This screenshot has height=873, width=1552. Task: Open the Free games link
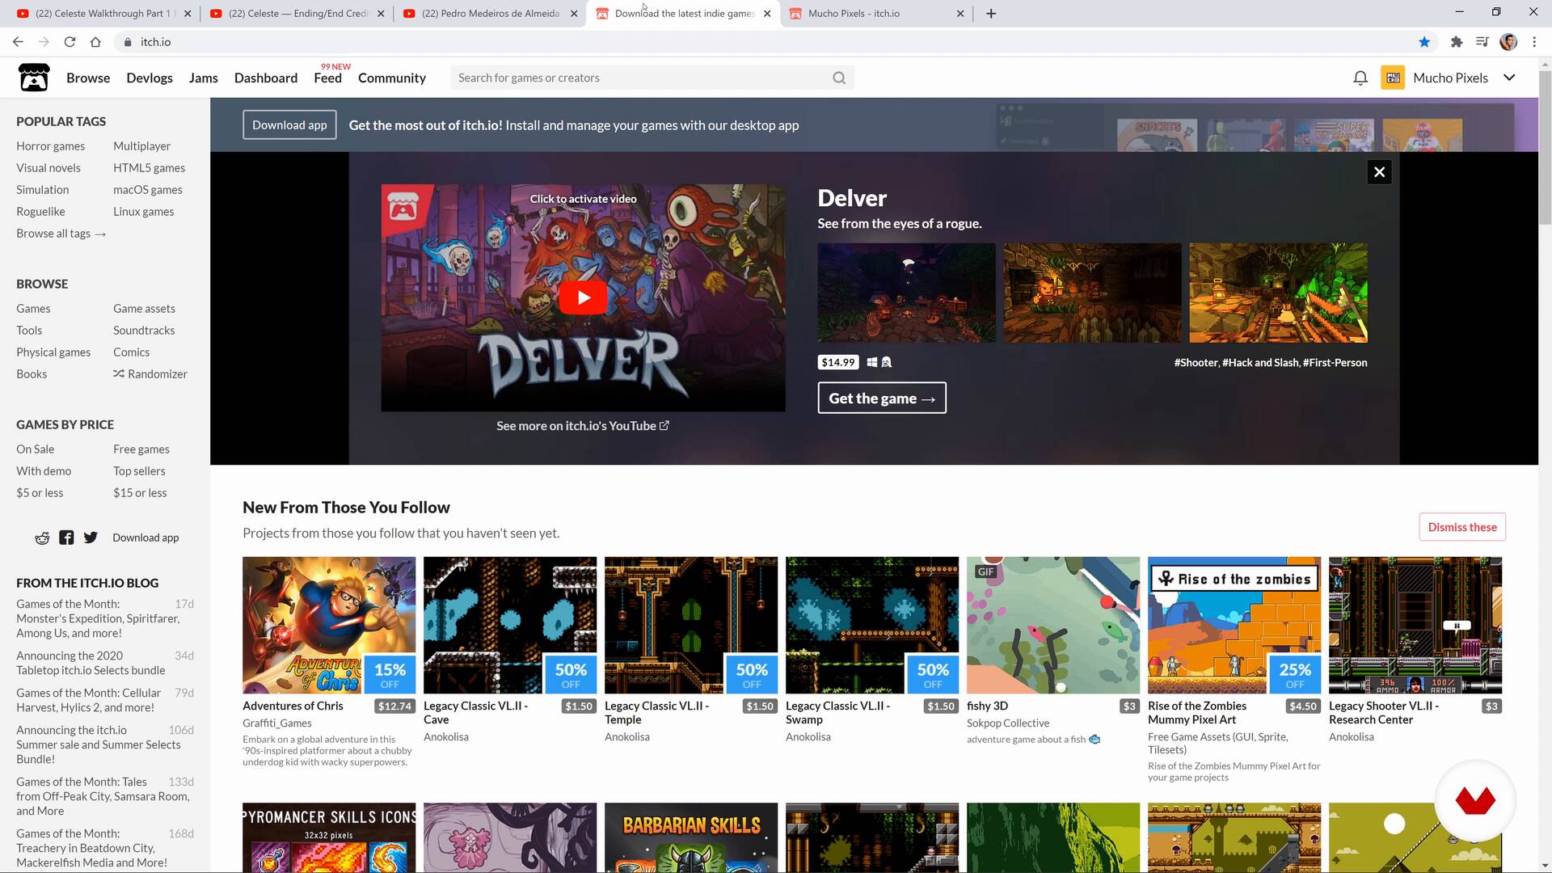pos(141,449)
